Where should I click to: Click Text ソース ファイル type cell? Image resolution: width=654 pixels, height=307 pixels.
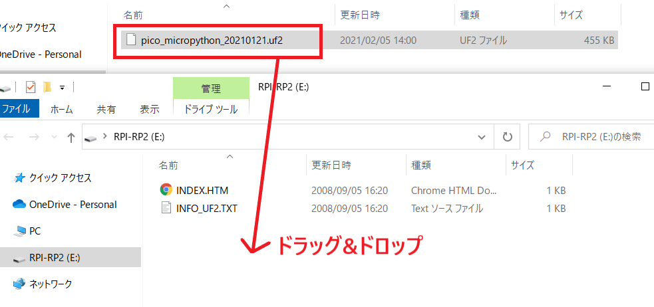pyautogui.click(x=447, y=208)
